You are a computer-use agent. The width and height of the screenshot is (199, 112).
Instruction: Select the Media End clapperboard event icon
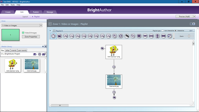(59, 36)
